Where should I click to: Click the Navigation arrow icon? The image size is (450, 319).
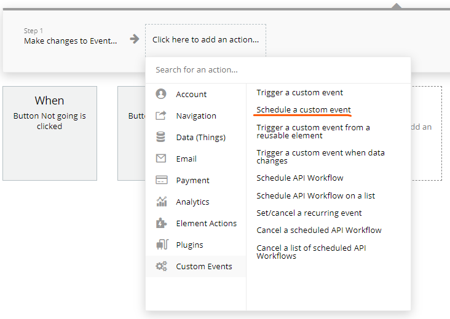tap(161, 116)
